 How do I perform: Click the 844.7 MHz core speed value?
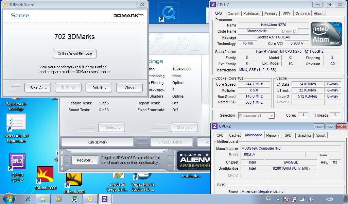(254, 84)
